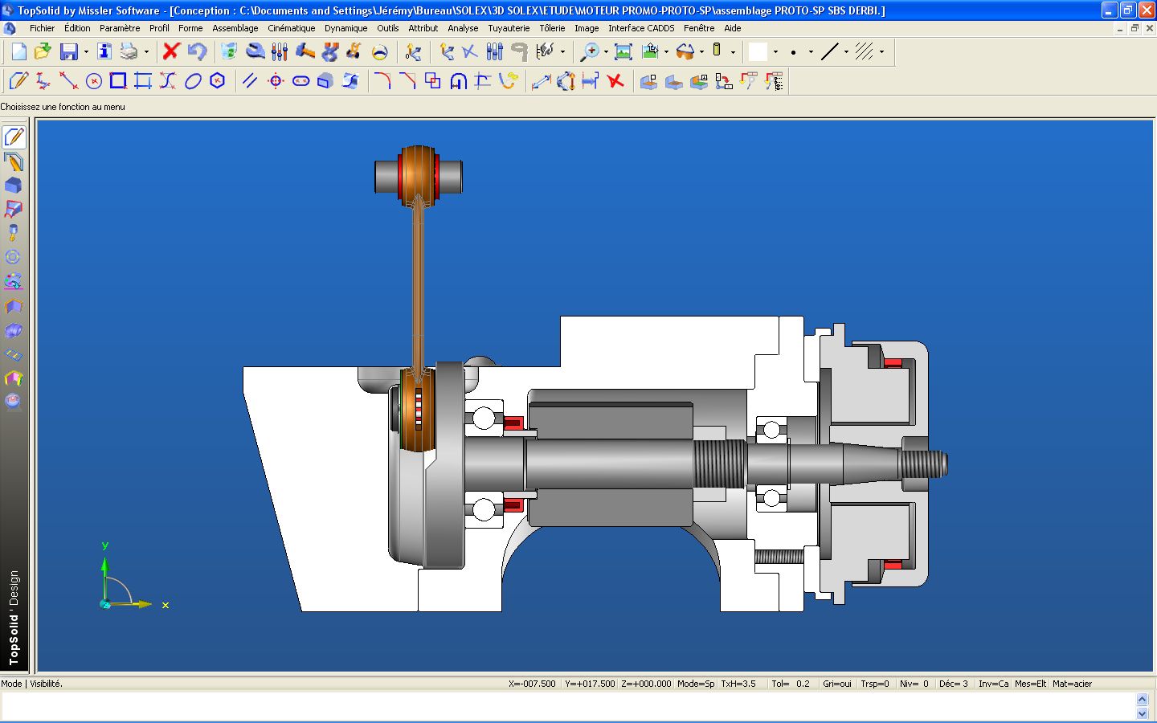
Task: Toggle transparency Trsp=0 in status bar
Action: click(x=874, y=684)
